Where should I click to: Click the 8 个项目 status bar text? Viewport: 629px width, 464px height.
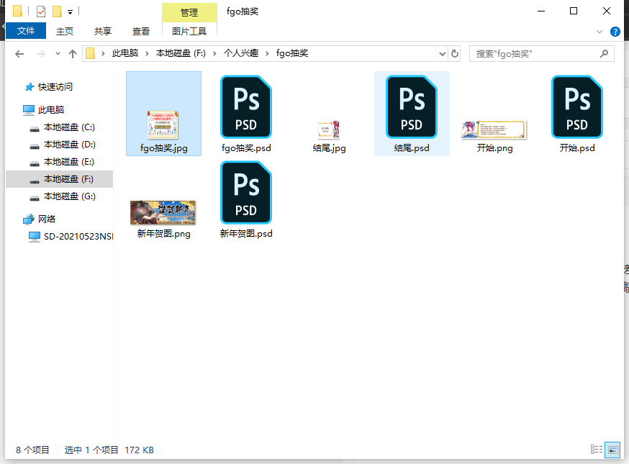(x=32, y=450)
